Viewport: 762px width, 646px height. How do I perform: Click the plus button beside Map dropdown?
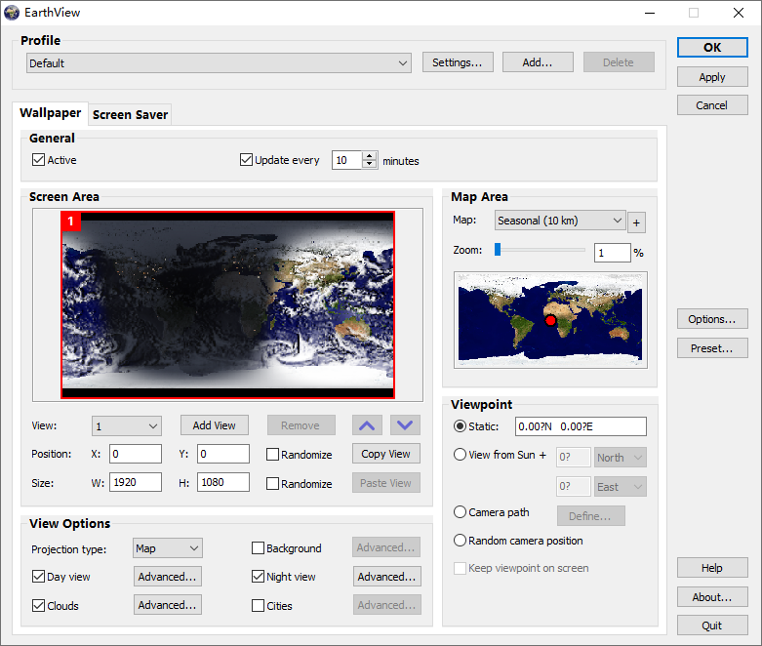click(636, 222)
